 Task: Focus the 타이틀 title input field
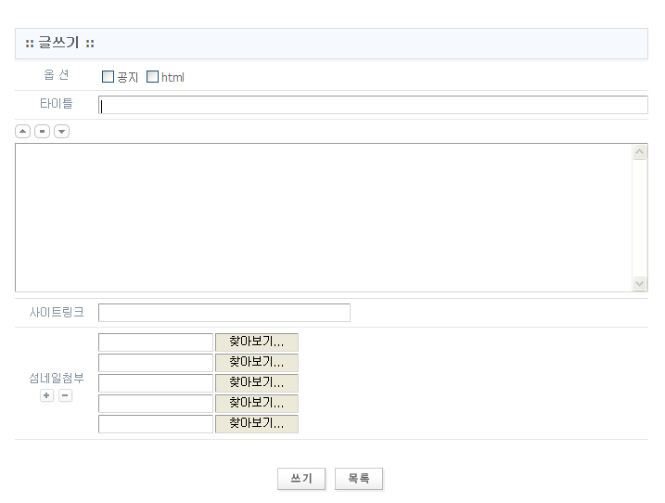(373, 105)
